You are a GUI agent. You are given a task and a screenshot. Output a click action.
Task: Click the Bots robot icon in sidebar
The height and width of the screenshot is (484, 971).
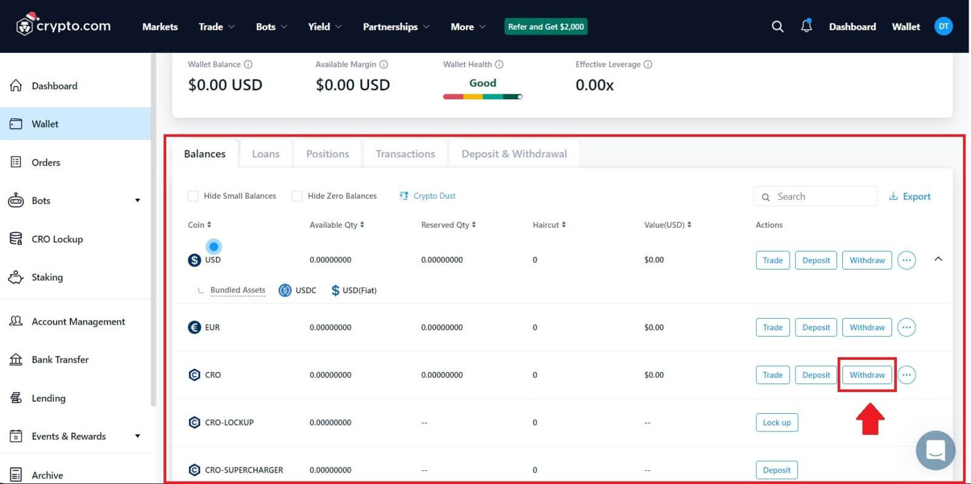[16, 201]
